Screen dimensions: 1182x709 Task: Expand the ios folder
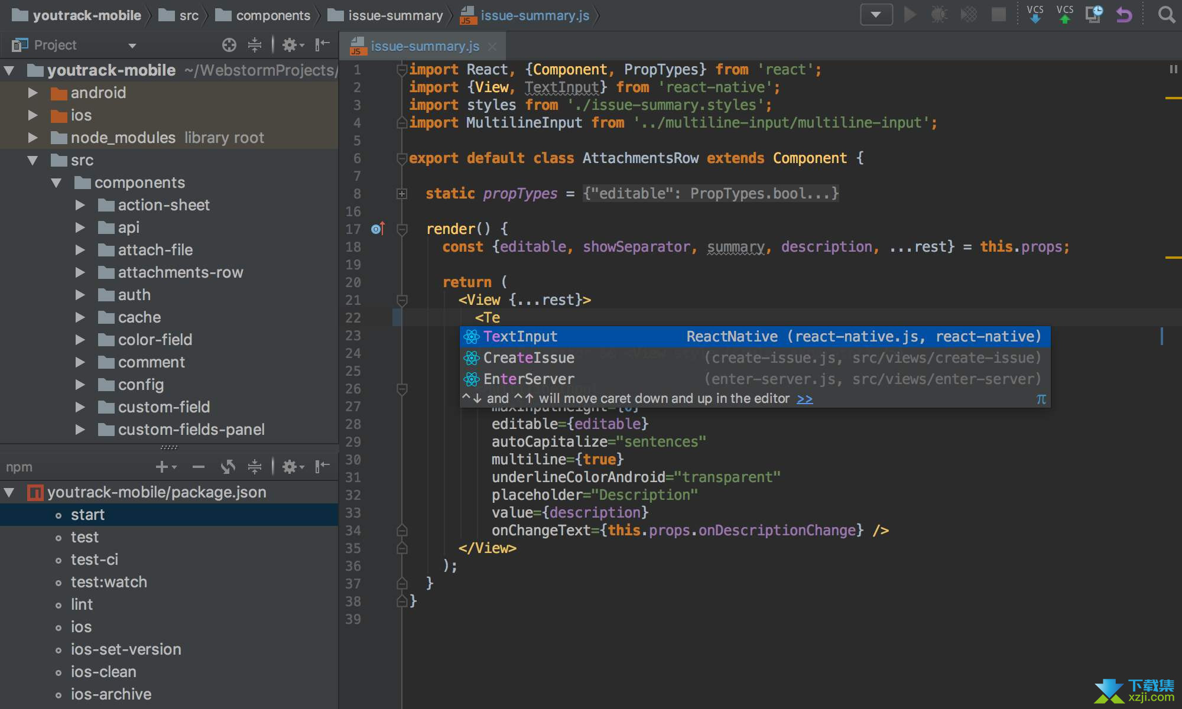point(33,115)
